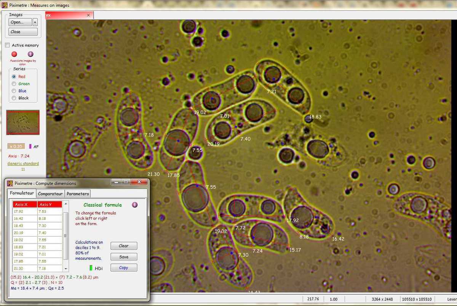Select the 21.30 cell in the table
Screen dimensions: 457x306
[x=25, y=268]
